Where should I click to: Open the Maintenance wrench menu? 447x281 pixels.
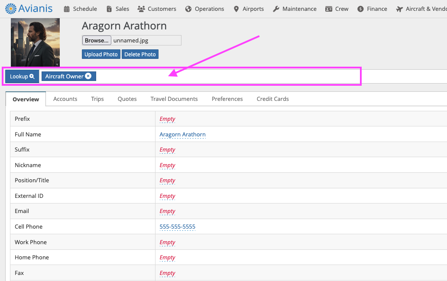click(x=295, y=9)
